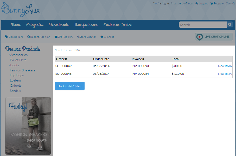Image resolution: width=236 pixels, height=156 pixels.
Task: Expand the Boots category arrow
Action: pos(9,65)
